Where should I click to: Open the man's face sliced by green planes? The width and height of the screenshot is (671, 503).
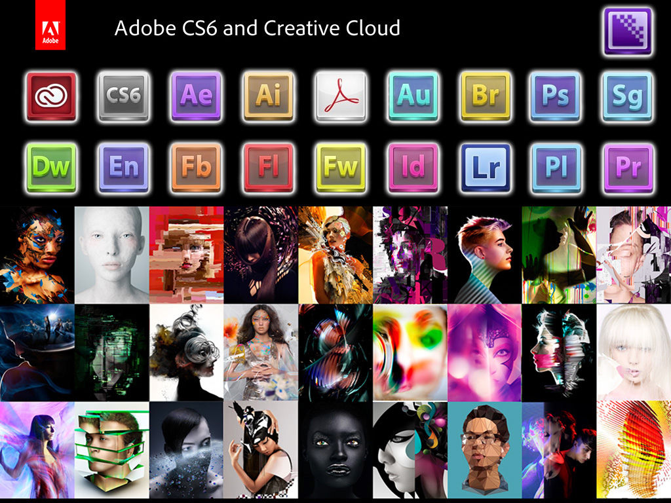click(111, 450)
